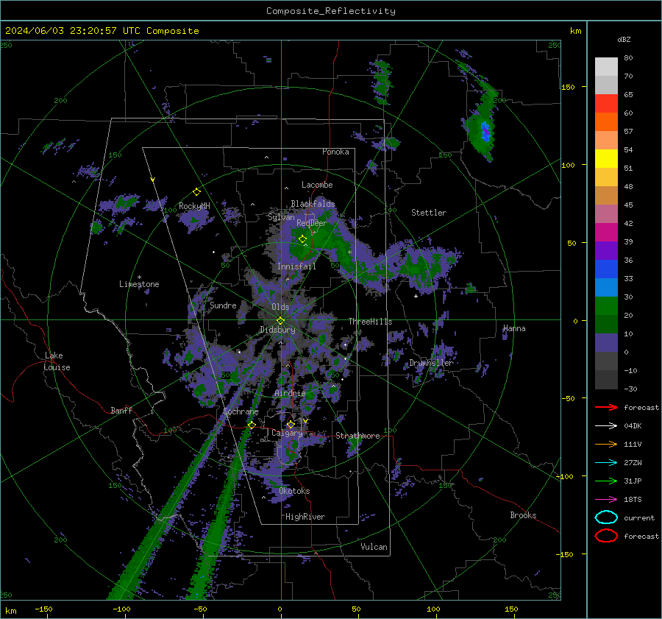Click the Banff label
The width and height of the screenshot is (662, 619).
pos(121,410)
